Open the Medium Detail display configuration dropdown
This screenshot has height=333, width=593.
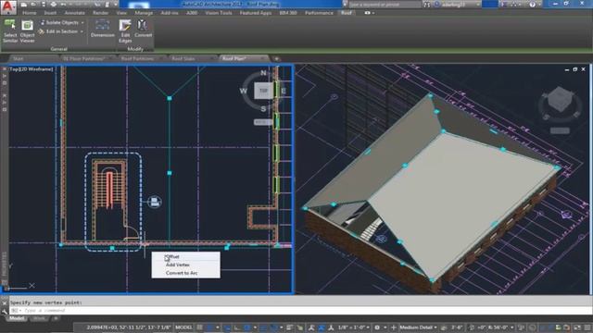click(x=418, y=327)
